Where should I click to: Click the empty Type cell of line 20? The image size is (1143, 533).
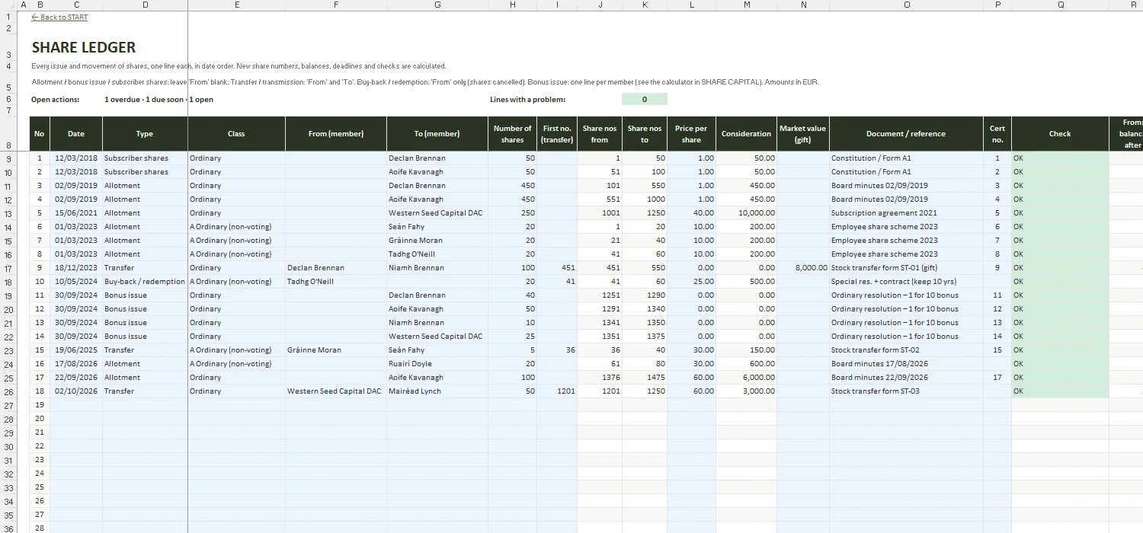145,419
